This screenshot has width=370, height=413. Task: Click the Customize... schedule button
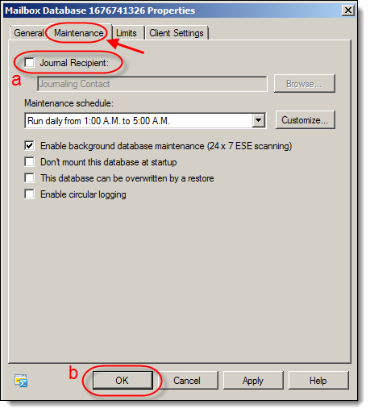click(x=305, y=120)
